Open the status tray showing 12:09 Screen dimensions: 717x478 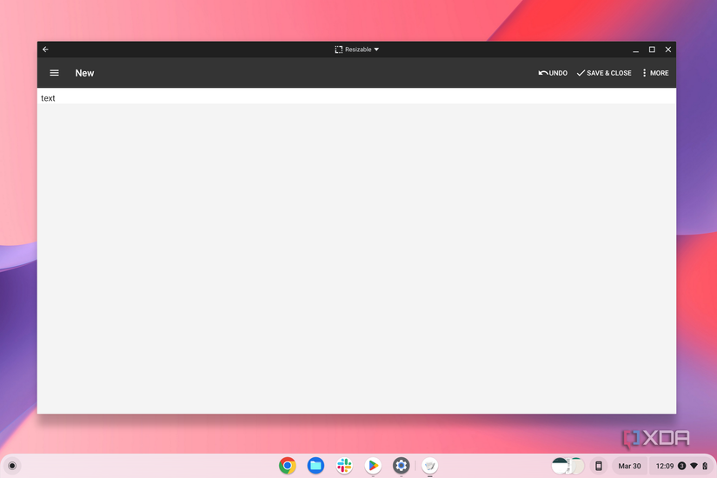(681, 466)
